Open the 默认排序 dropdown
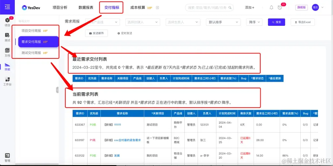The image size is (333, 166). 223,22
